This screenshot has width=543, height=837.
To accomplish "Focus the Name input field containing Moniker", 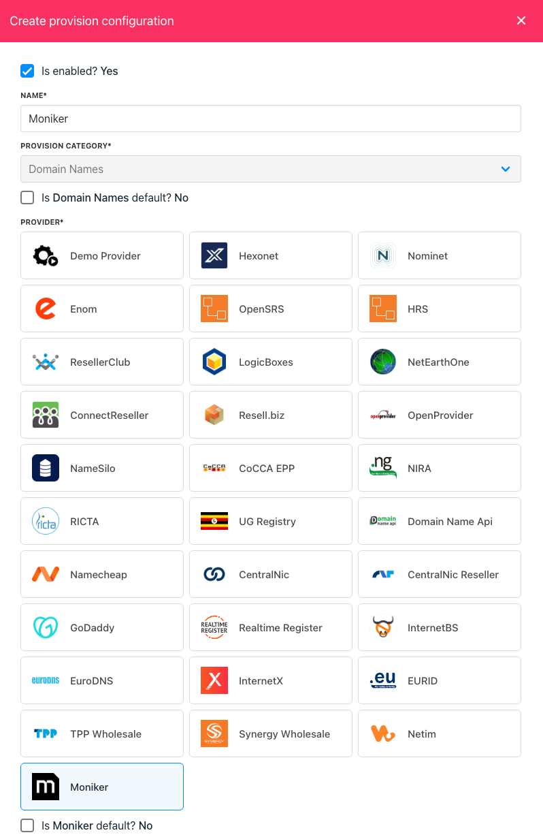I will click(x=271, y=119).
